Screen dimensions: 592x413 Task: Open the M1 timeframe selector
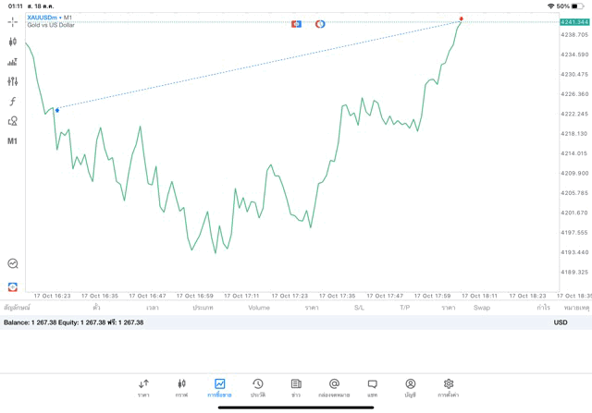tap(13, 141)
